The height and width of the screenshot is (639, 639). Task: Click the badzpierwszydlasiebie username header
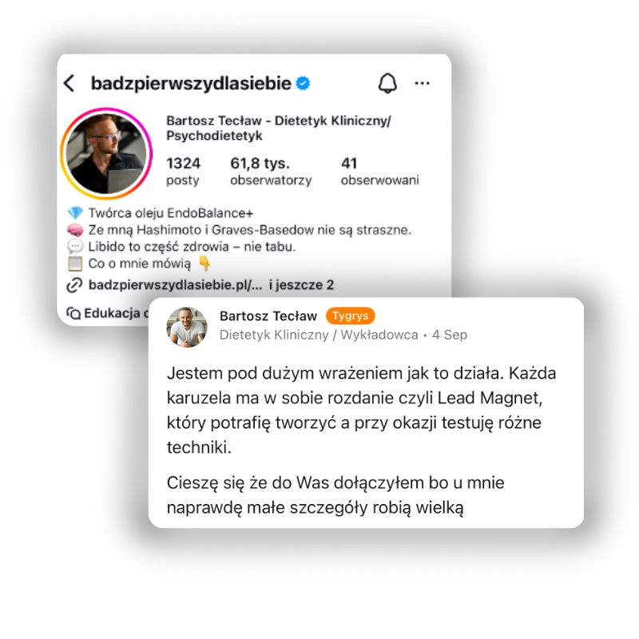191,83
